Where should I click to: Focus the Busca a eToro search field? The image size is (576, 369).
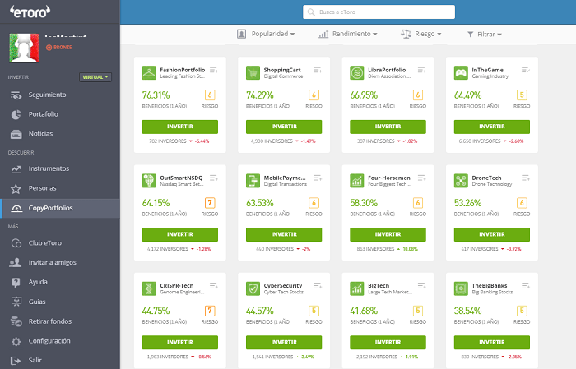click(379, 12)
